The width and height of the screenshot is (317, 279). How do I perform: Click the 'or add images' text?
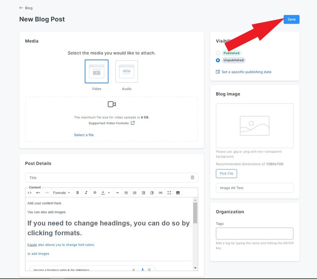[x=38, y=254]
